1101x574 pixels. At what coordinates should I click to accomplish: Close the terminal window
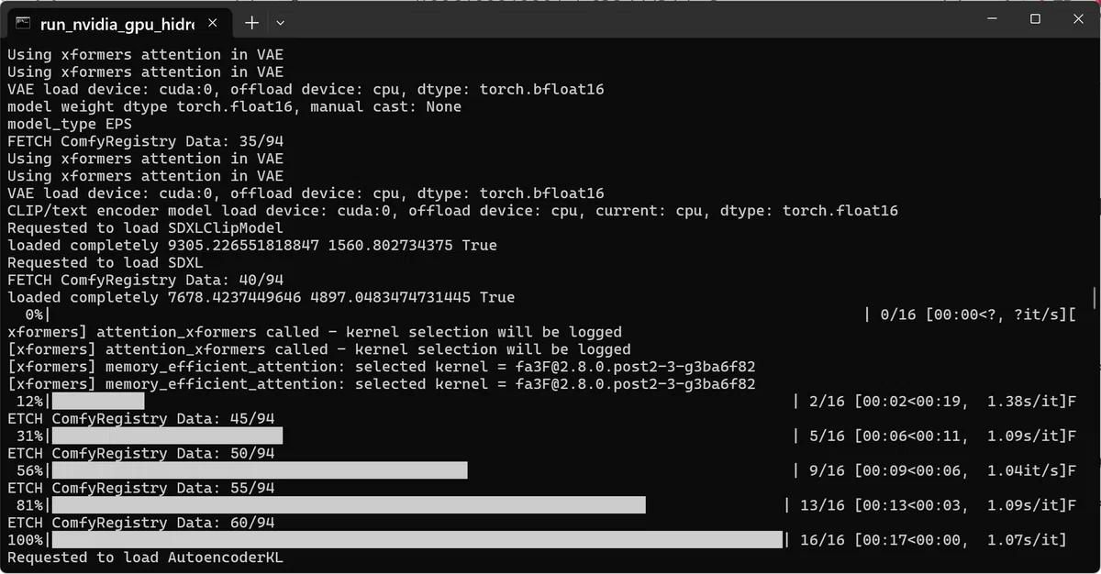(x=1077, y=18)
